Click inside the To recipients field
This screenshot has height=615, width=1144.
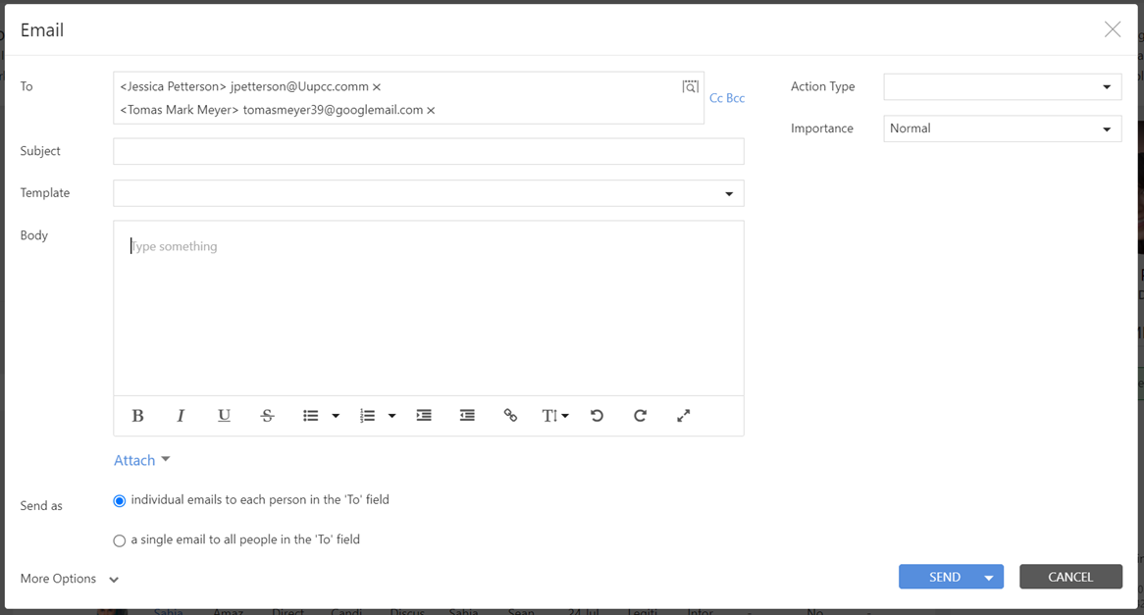pos(408,98)
